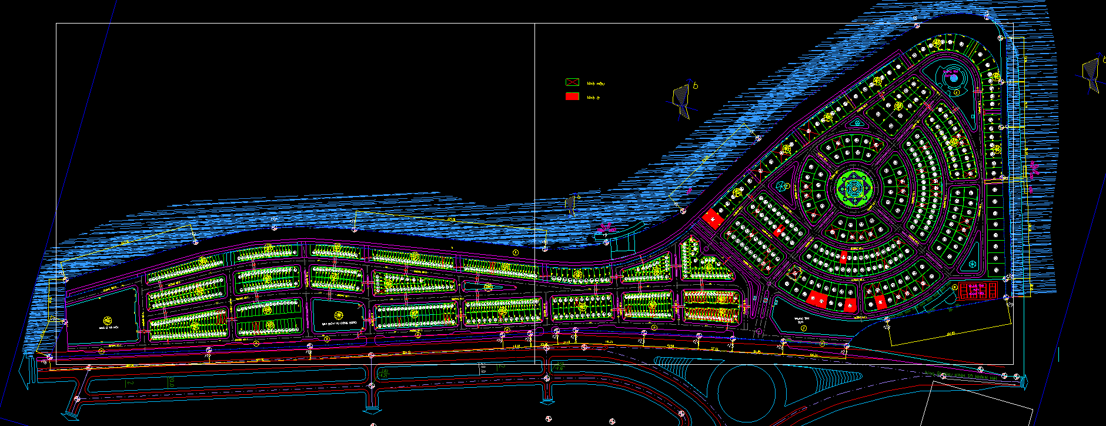Click the 'Nhà mẫu' legend text
1106x426 pixels.
pos(596,84)
